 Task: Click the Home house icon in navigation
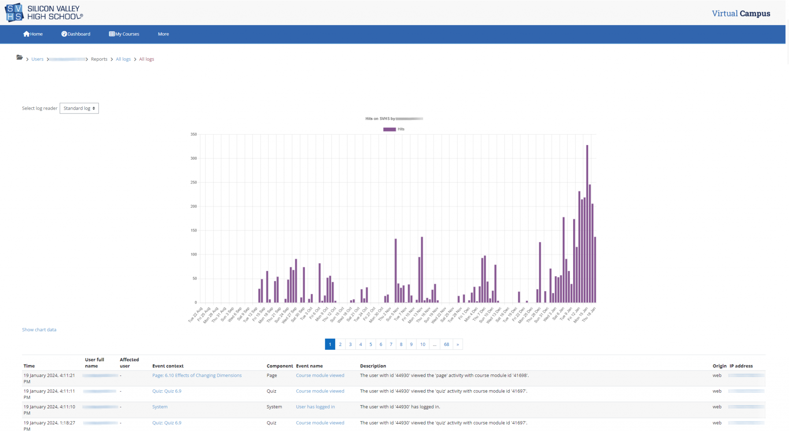tap(26, 34)
